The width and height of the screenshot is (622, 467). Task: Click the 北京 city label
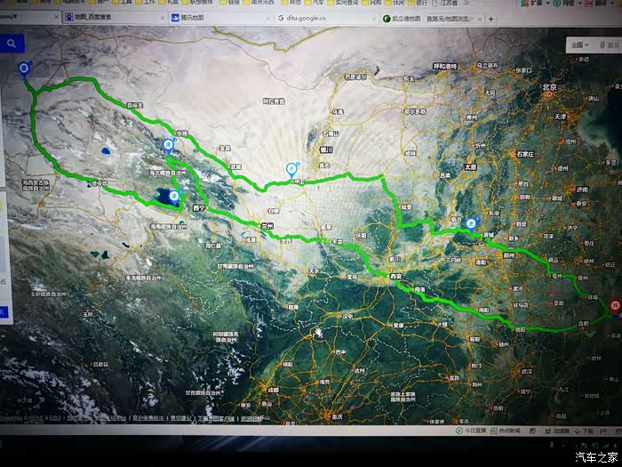(550, 87)
